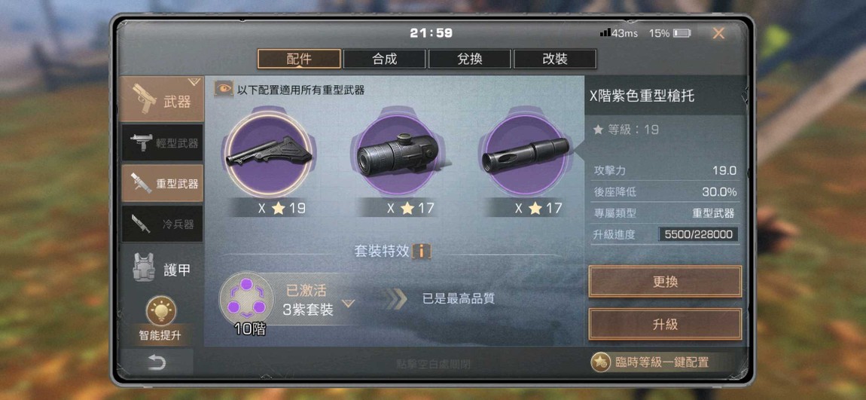The width and height of the screenshot is (866, 400).
Task: Open the 護甲 armor vest category
Action: tap(163, 270)
